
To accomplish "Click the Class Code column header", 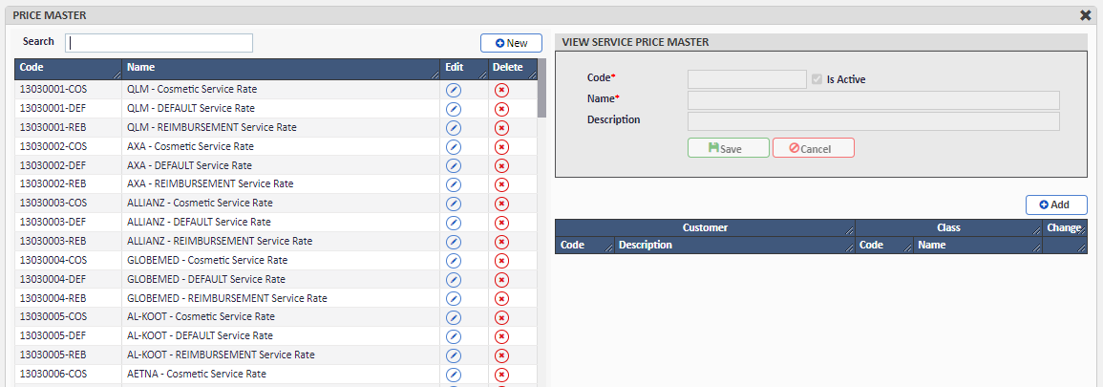I will click(884, 246).
